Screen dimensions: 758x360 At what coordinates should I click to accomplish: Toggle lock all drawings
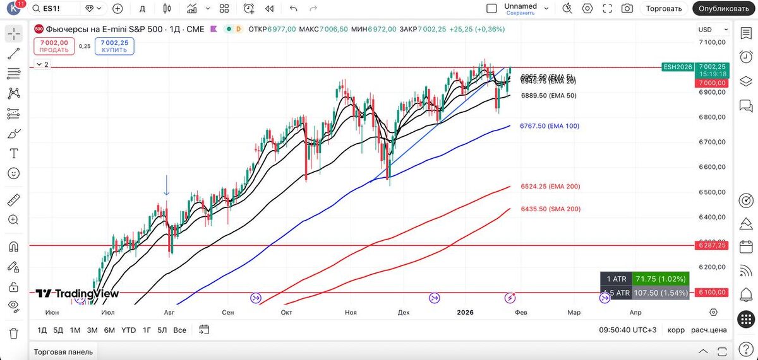pyautogui.click(x=13, y=287)
